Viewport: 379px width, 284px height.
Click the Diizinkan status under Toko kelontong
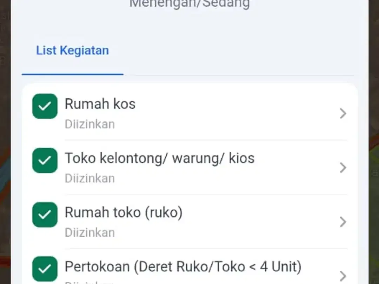coord(90,178)
